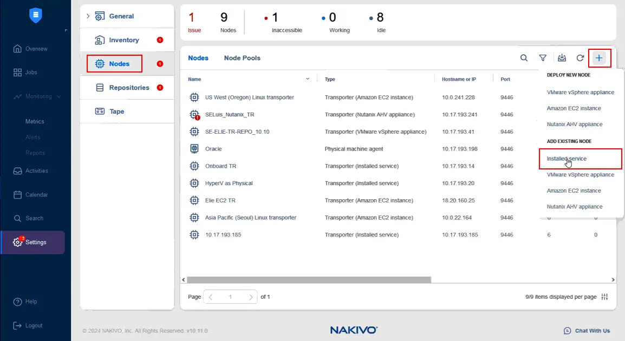The image size is (625, 341).
Task: Click the plus add node button
Action: coord(599,58)
